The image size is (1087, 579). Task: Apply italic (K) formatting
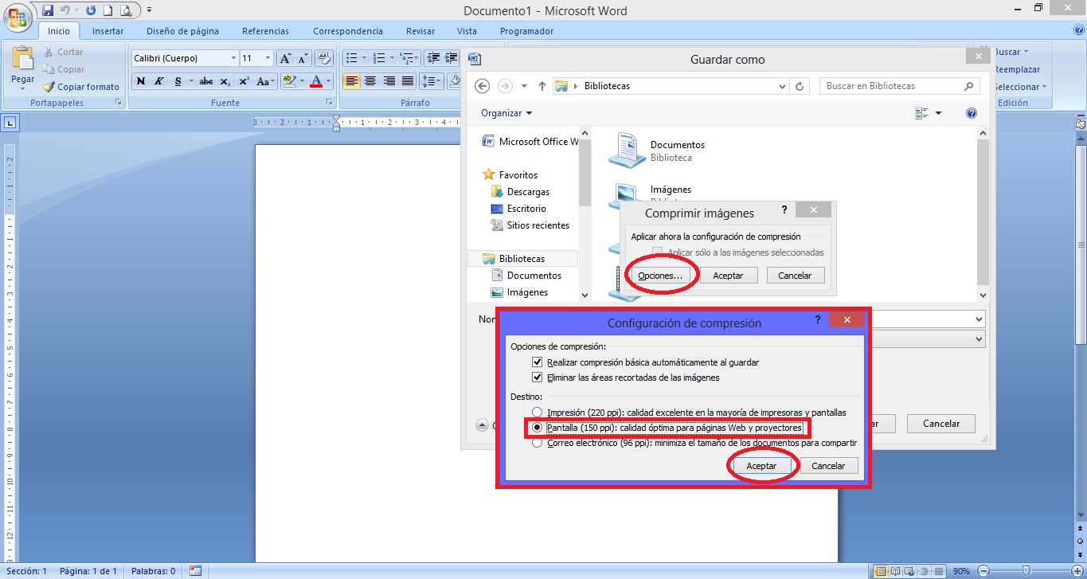[159, 81]
